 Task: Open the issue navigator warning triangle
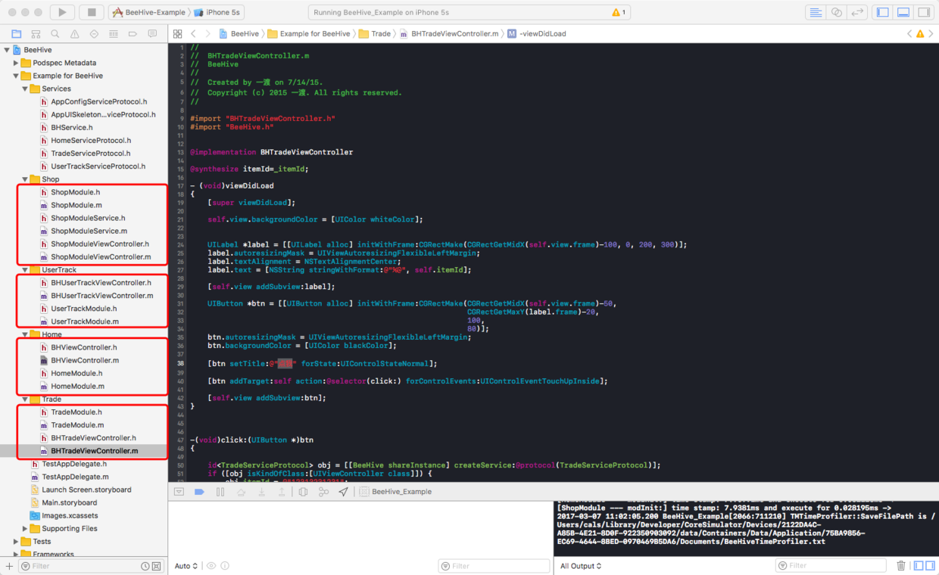[75, 34]
